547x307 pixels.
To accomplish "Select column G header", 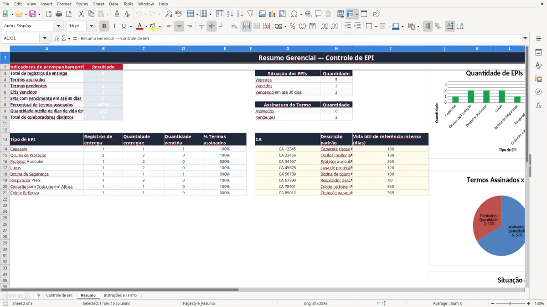I will [x=288, y=49].
